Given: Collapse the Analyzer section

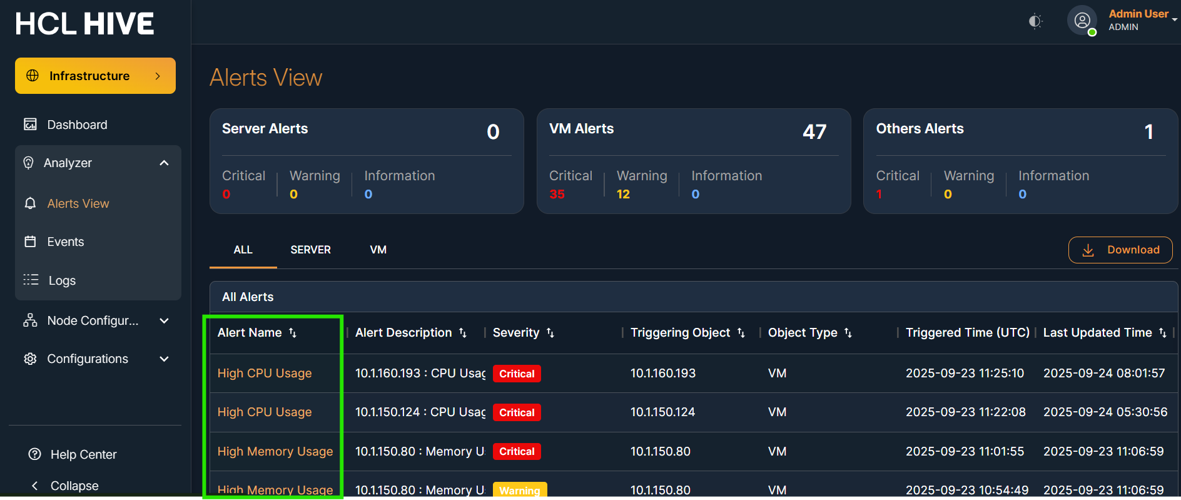Looking at the screenshot, I should (164, 163).
